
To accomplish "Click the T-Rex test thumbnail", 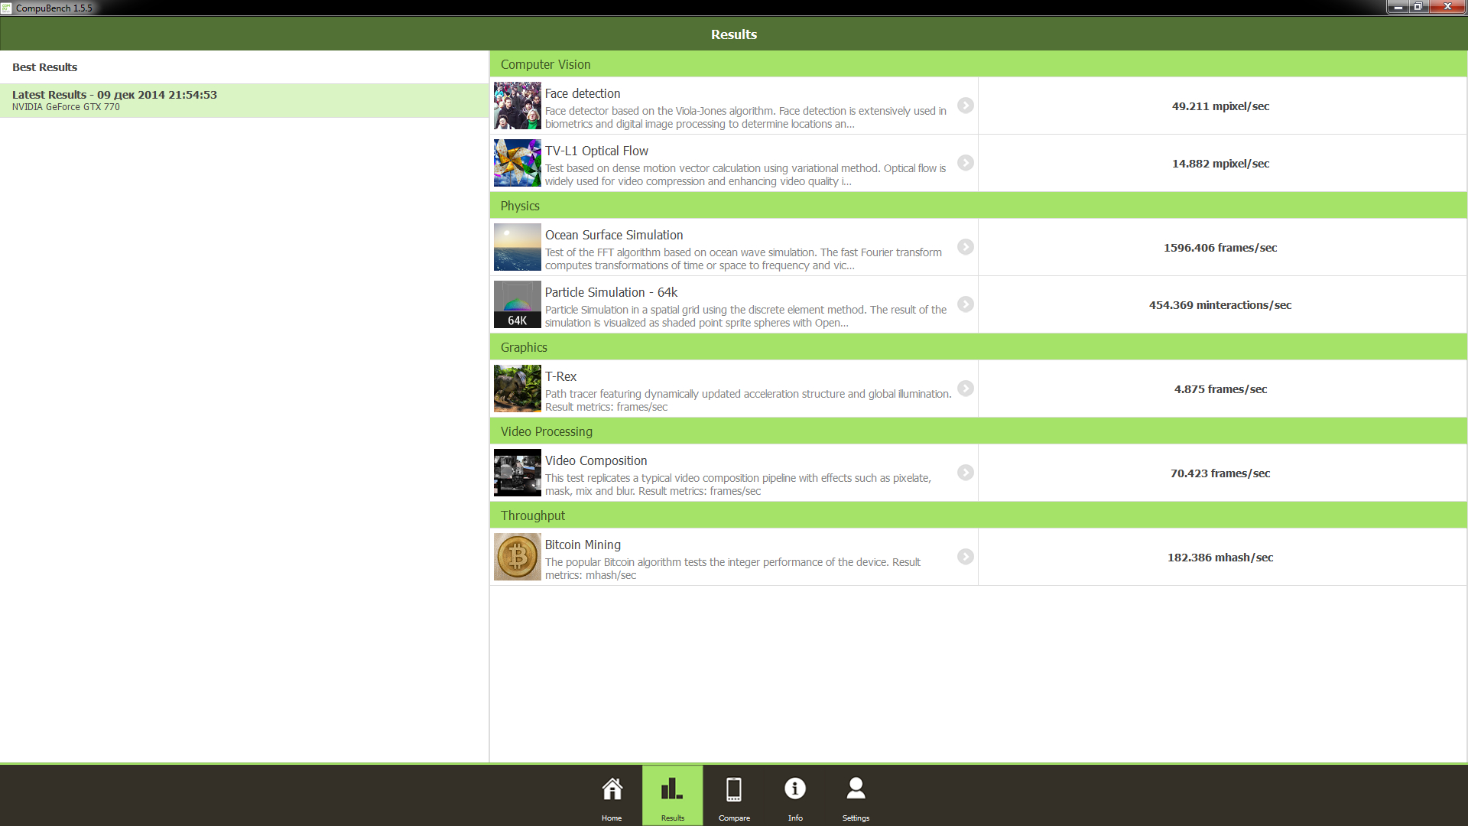I will click(x=518, y=389).
